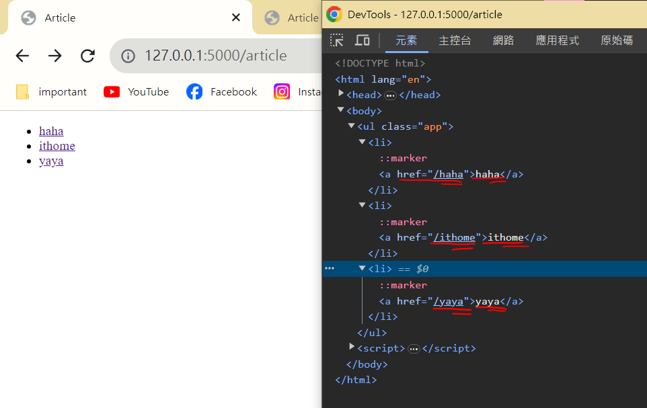Select the 元素 tab in DevTools
647x408 pixels.
pos(406,40)
